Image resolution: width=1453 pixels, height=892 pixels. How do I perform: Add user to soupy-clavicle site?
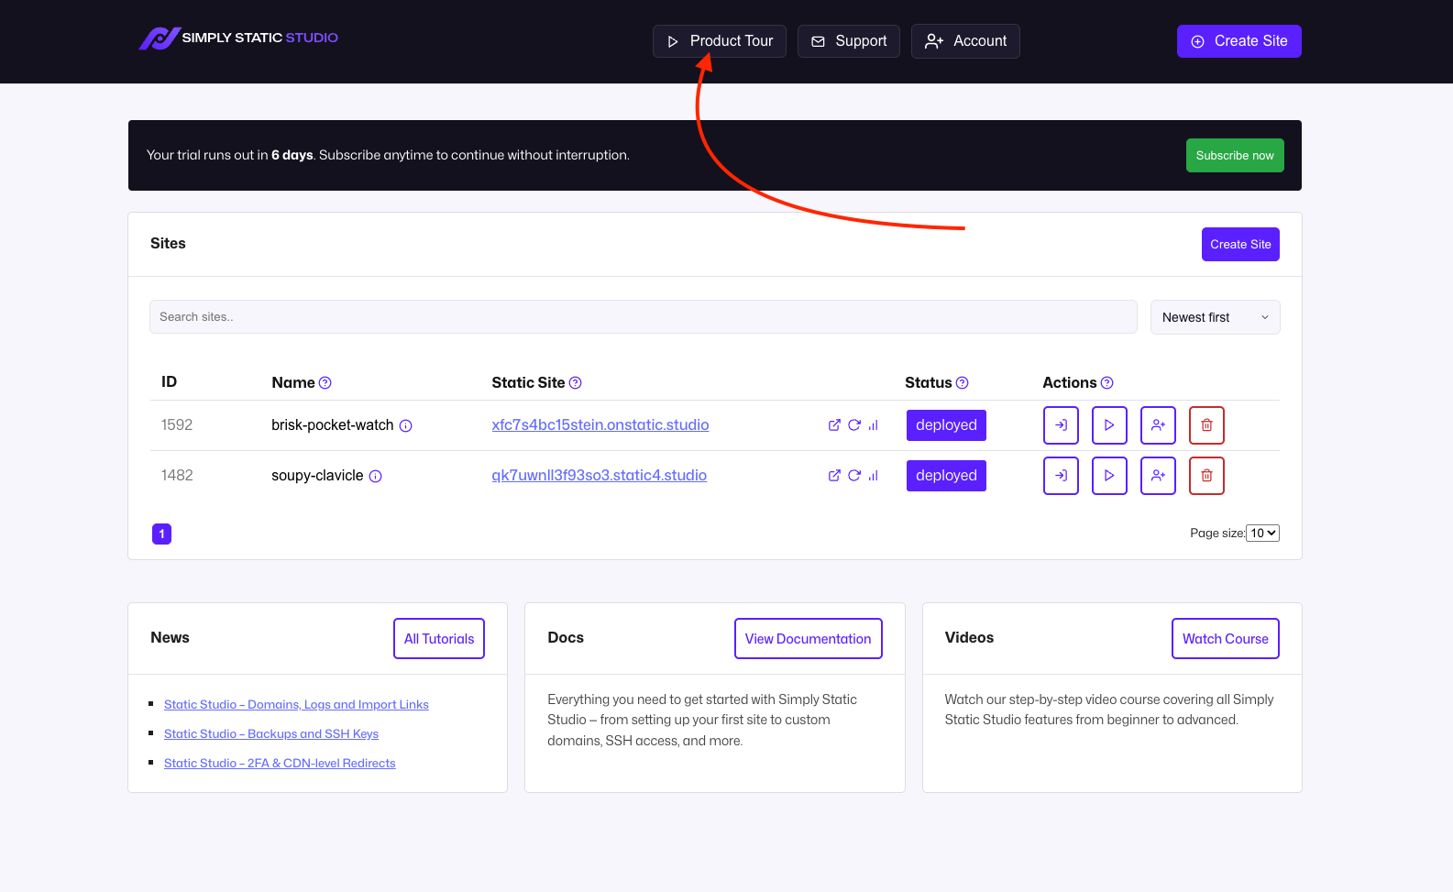pyautogui.click(x=1158, y=476)
